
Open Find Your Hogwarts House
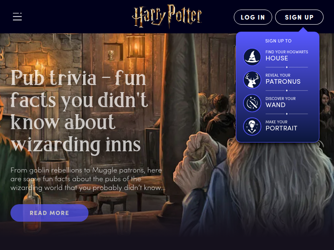[x=287, y=55]
